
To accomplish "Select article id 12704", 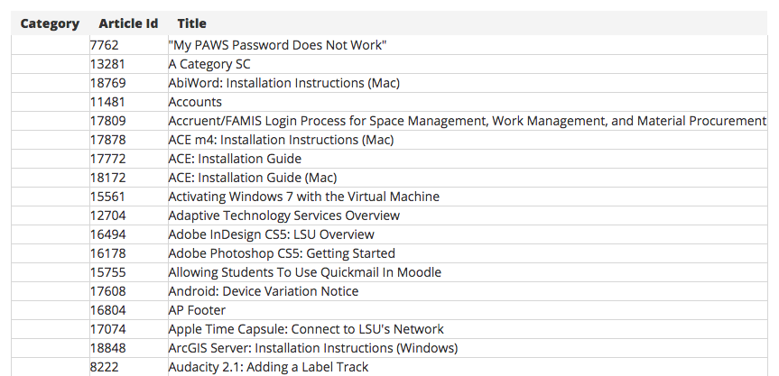I will point(107,216).
